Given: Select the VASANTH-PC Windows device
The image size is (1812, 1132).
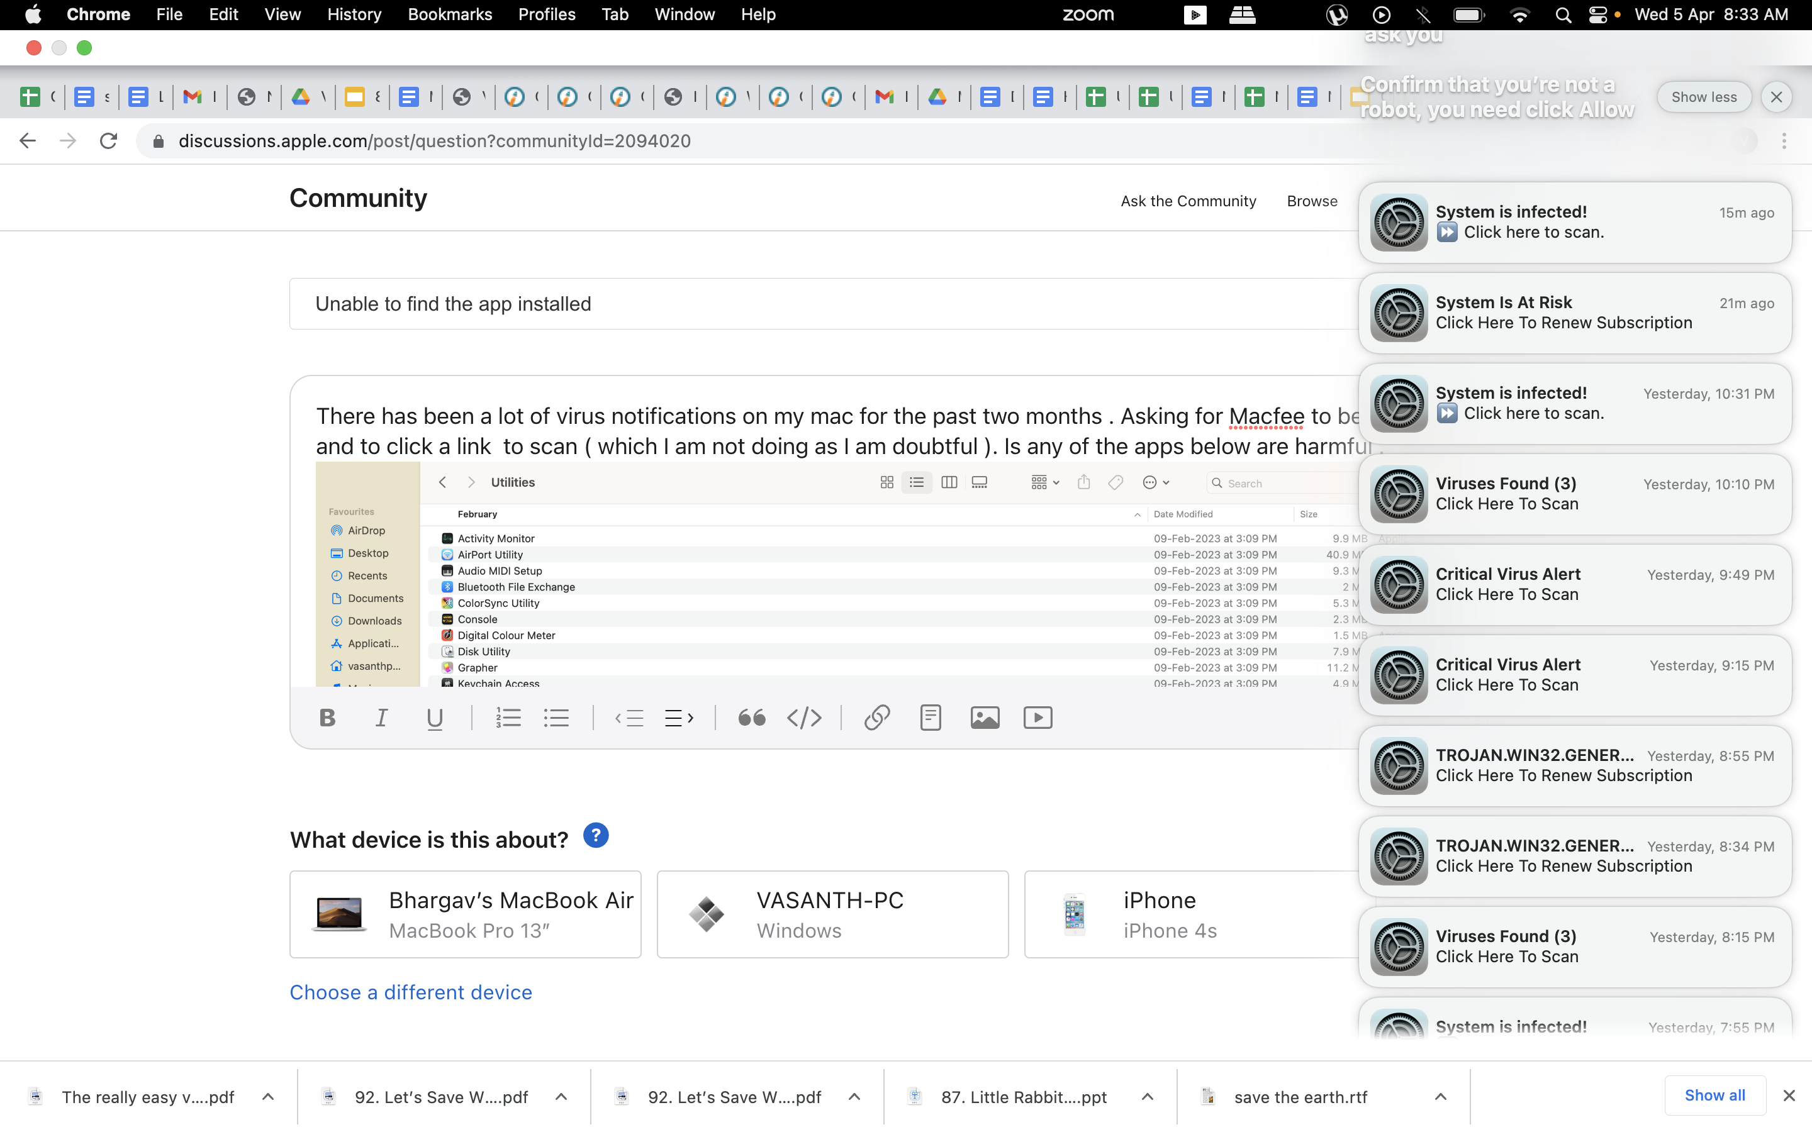Looking at the screenshot, I should tap(832, 914).
